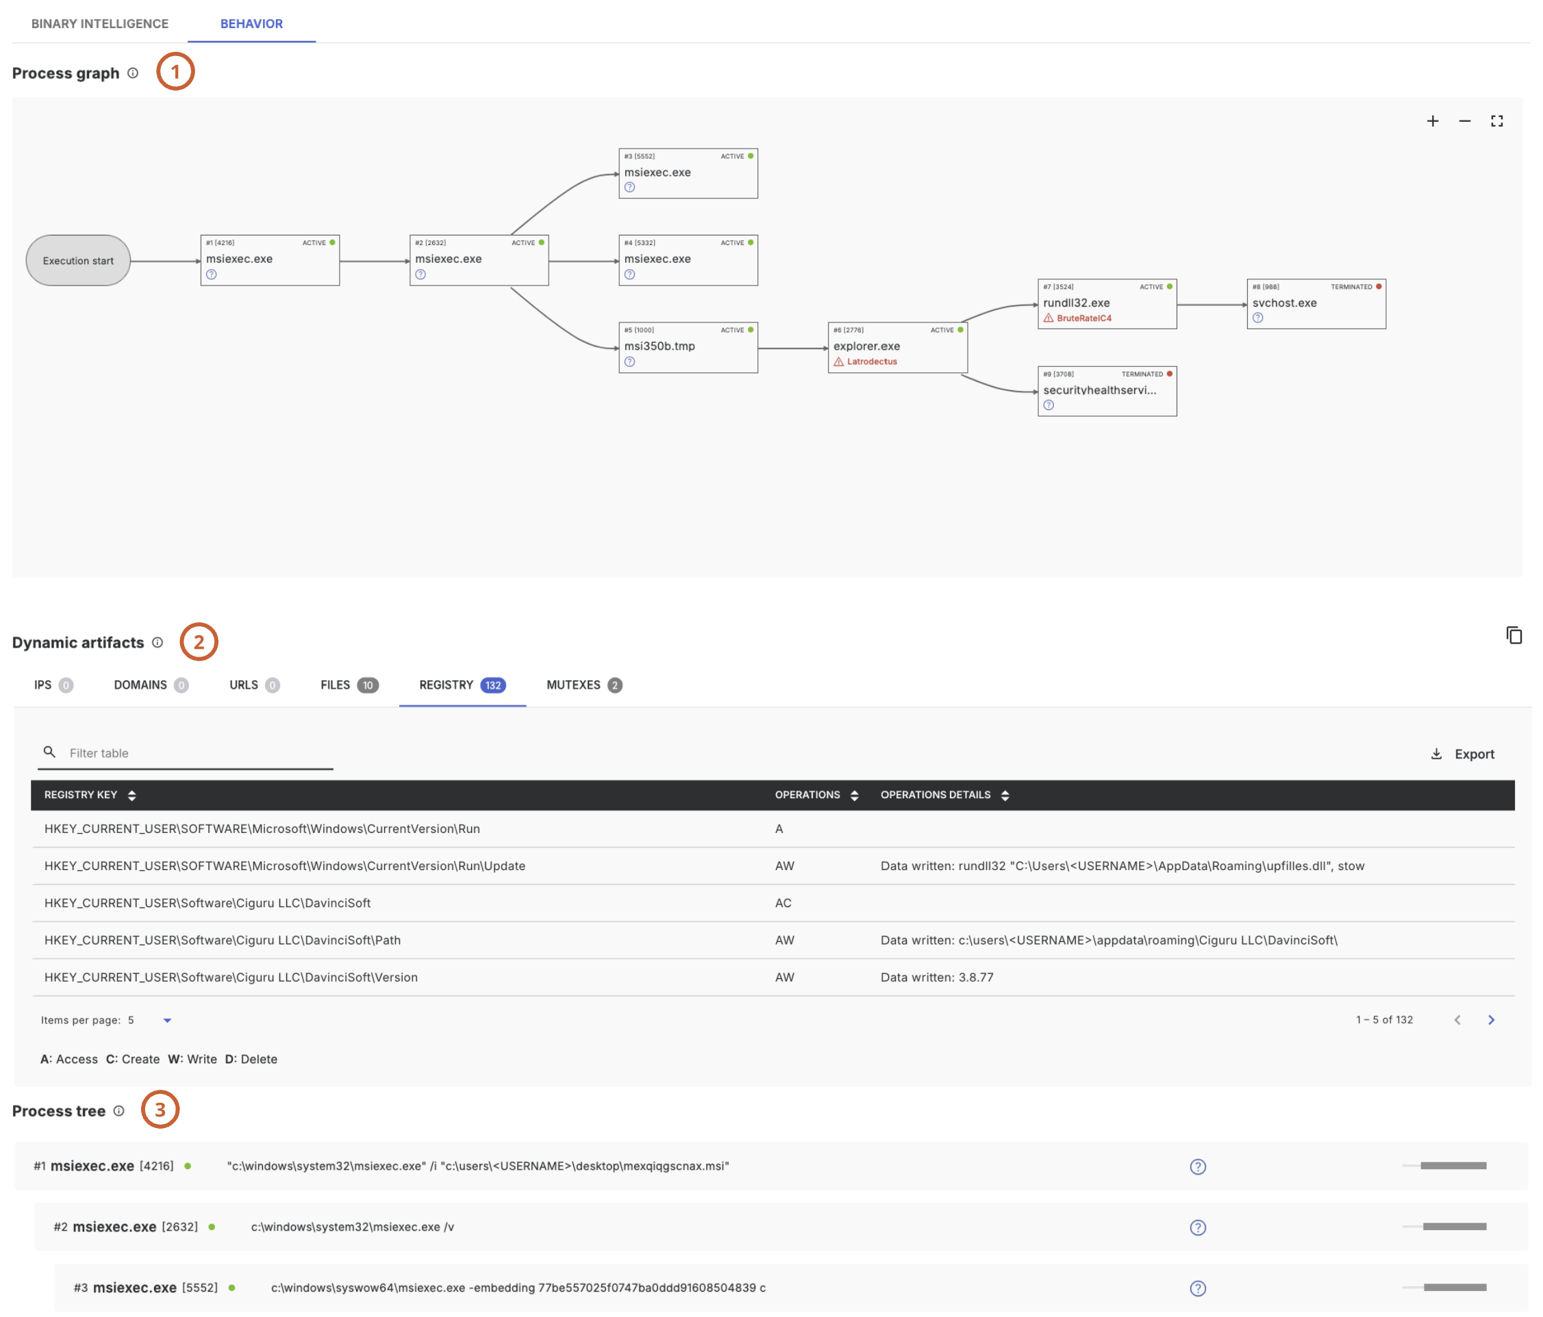
Task: Open Items per page dropdown
Action: [167, 1021]
